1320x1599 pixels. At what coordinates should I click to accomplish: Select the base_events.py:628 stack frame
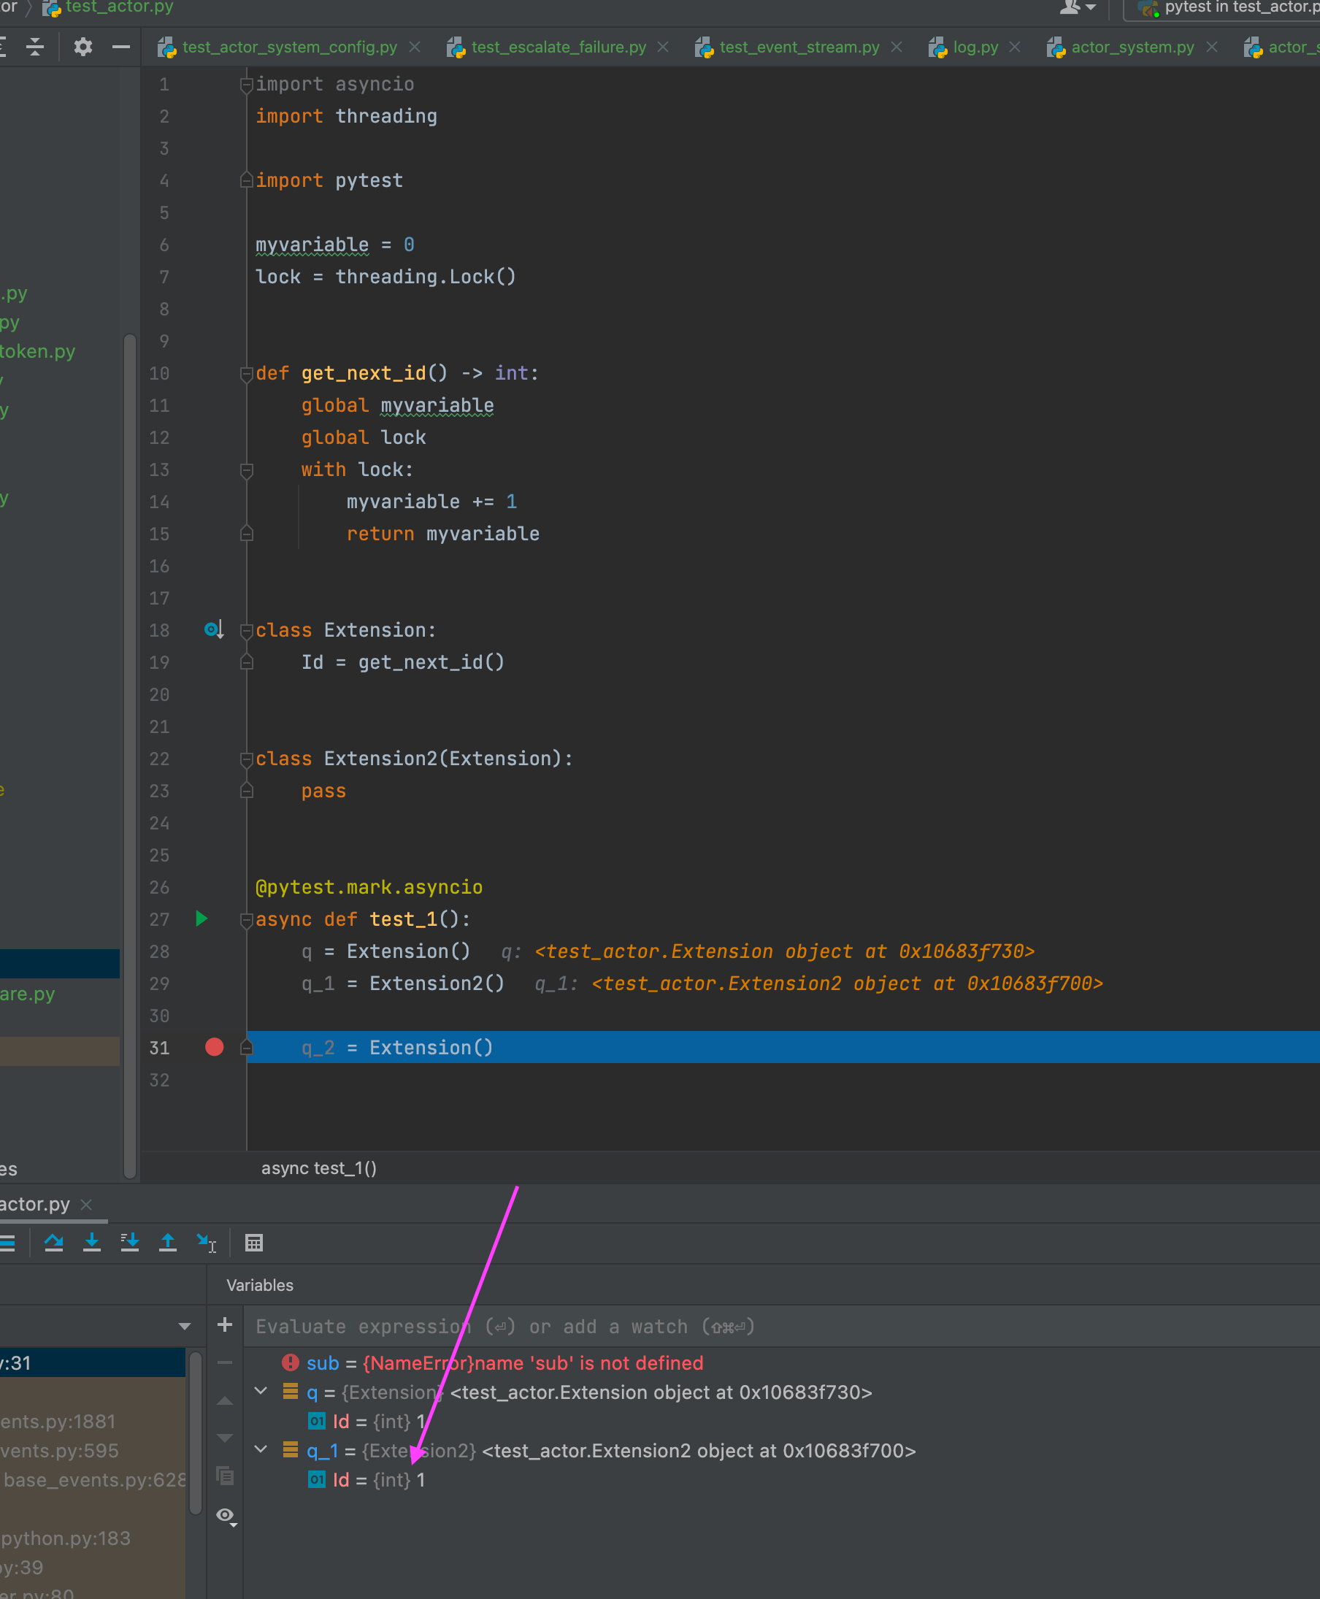point(94,1480)
